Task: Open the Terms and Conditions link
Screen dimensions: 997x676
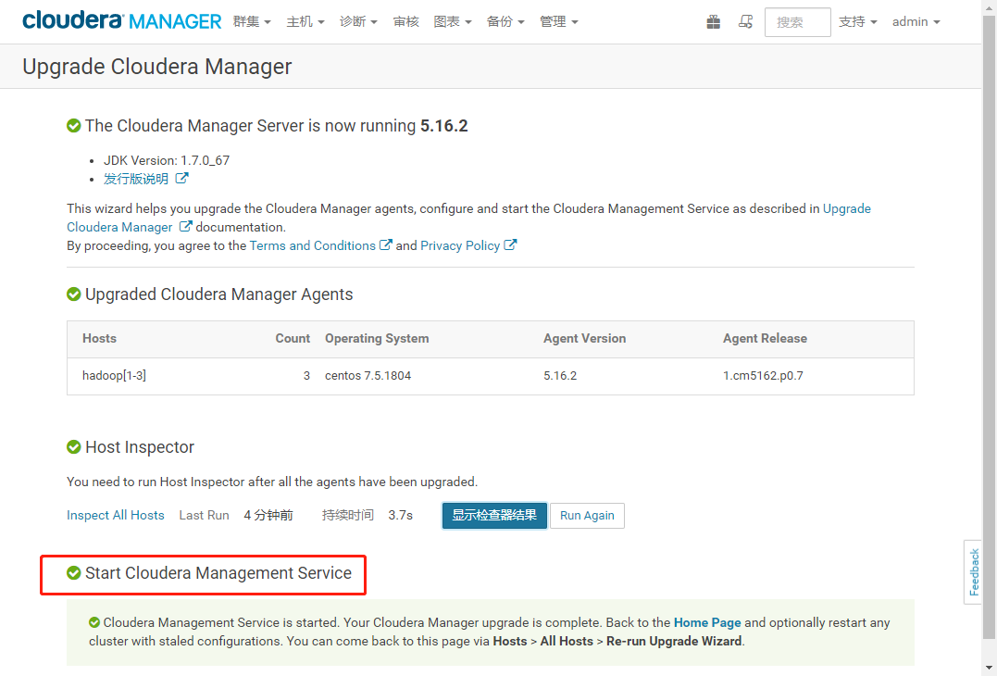Action: coord(312,245)
